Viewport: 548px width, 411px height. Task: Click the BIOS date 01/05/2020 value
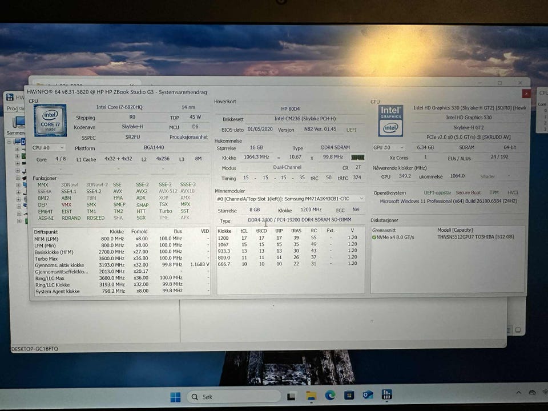(260, 129)
